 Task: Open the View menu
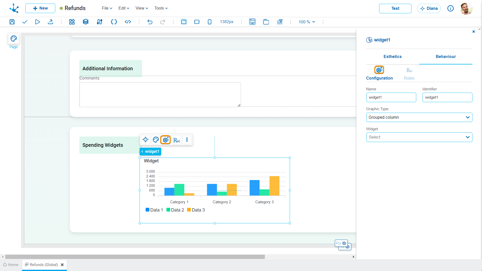coord(142,8)
